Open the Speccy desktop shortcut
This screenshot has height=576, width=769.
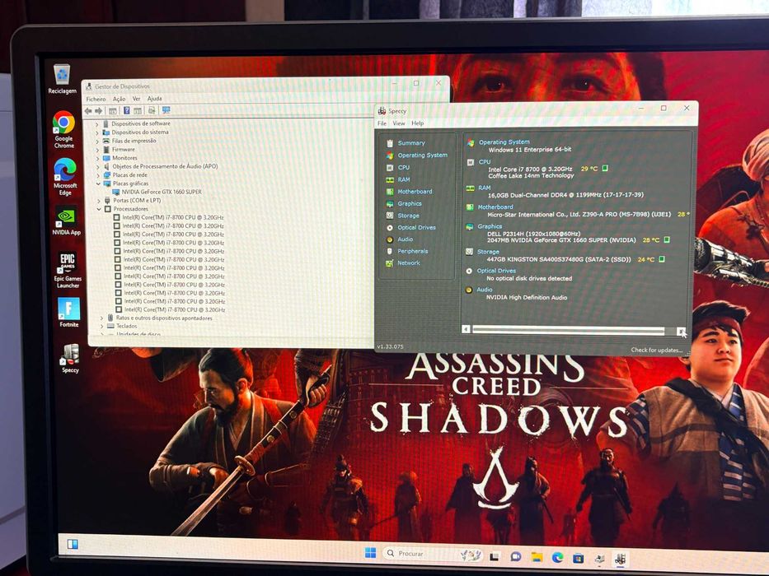pyautogui.click(x=70, y=358)
